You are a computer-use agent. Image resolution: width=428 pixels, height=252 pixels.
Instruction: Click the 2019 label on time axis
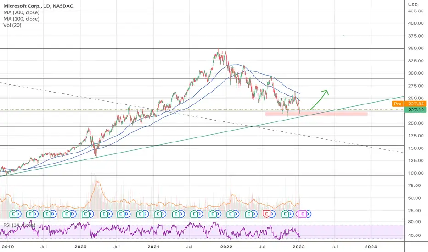click(8, 247)
